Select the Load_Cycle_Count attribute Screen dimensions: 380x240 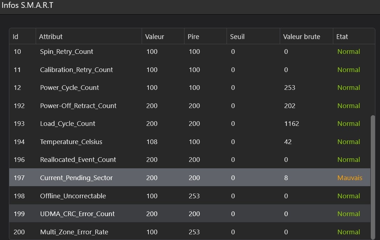coord(67,124)
